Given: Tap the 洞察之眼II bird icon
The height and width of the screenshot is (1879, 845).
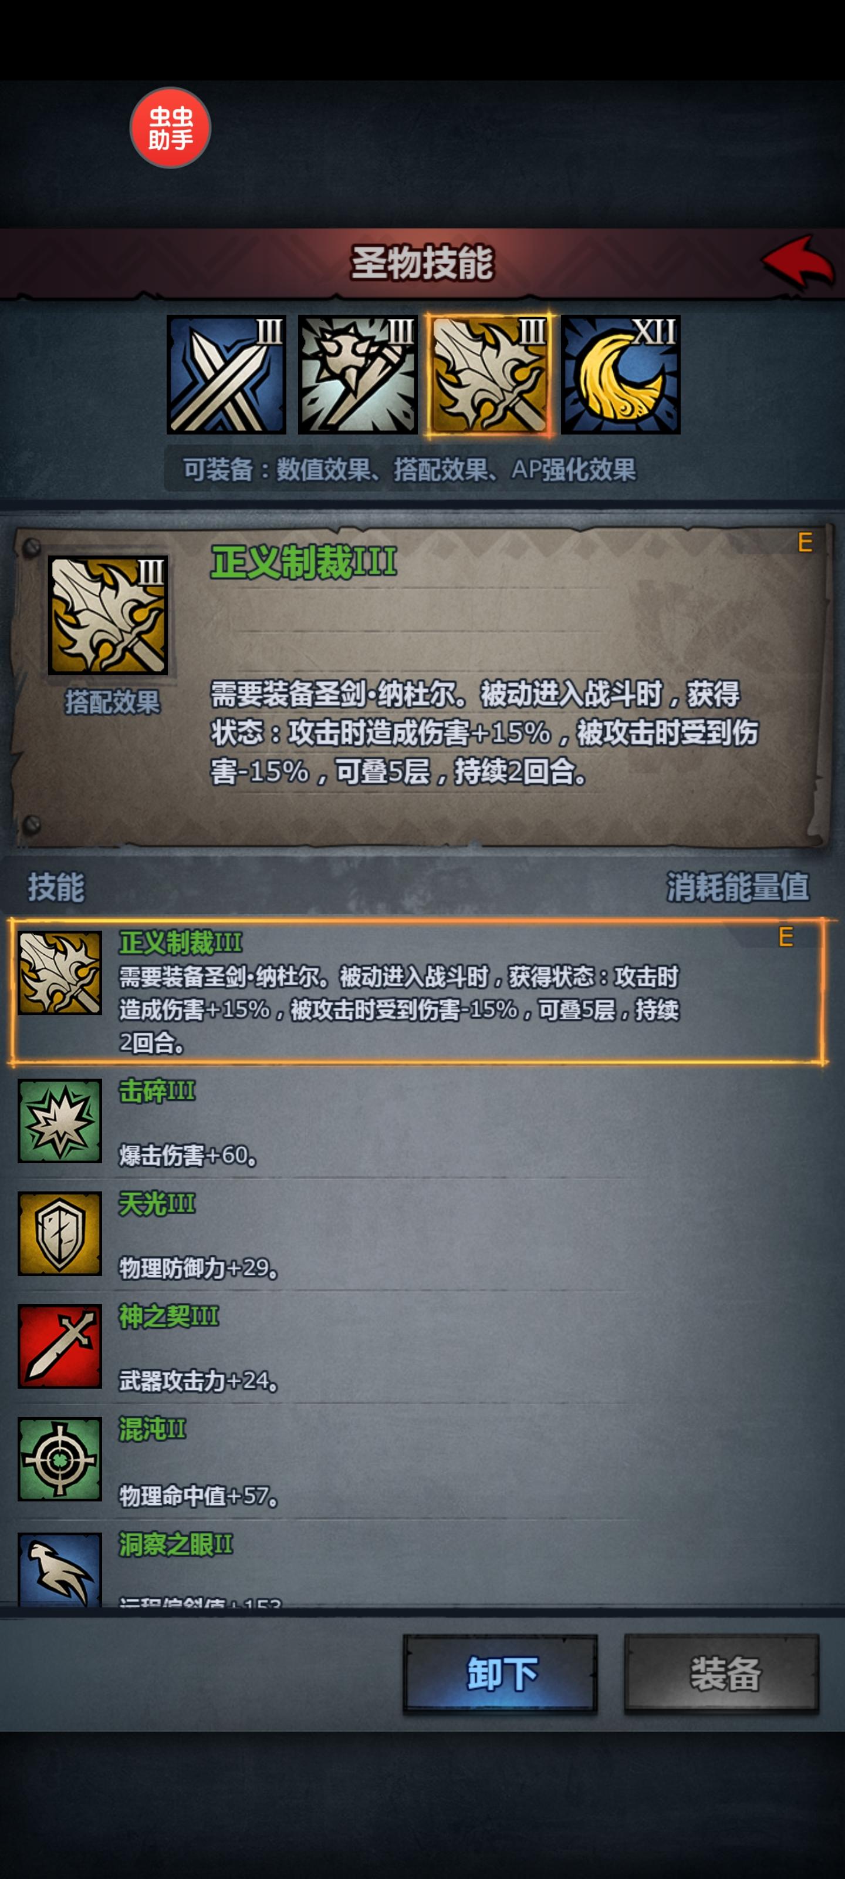Looking at the screenshot, I should (60, 1568).
